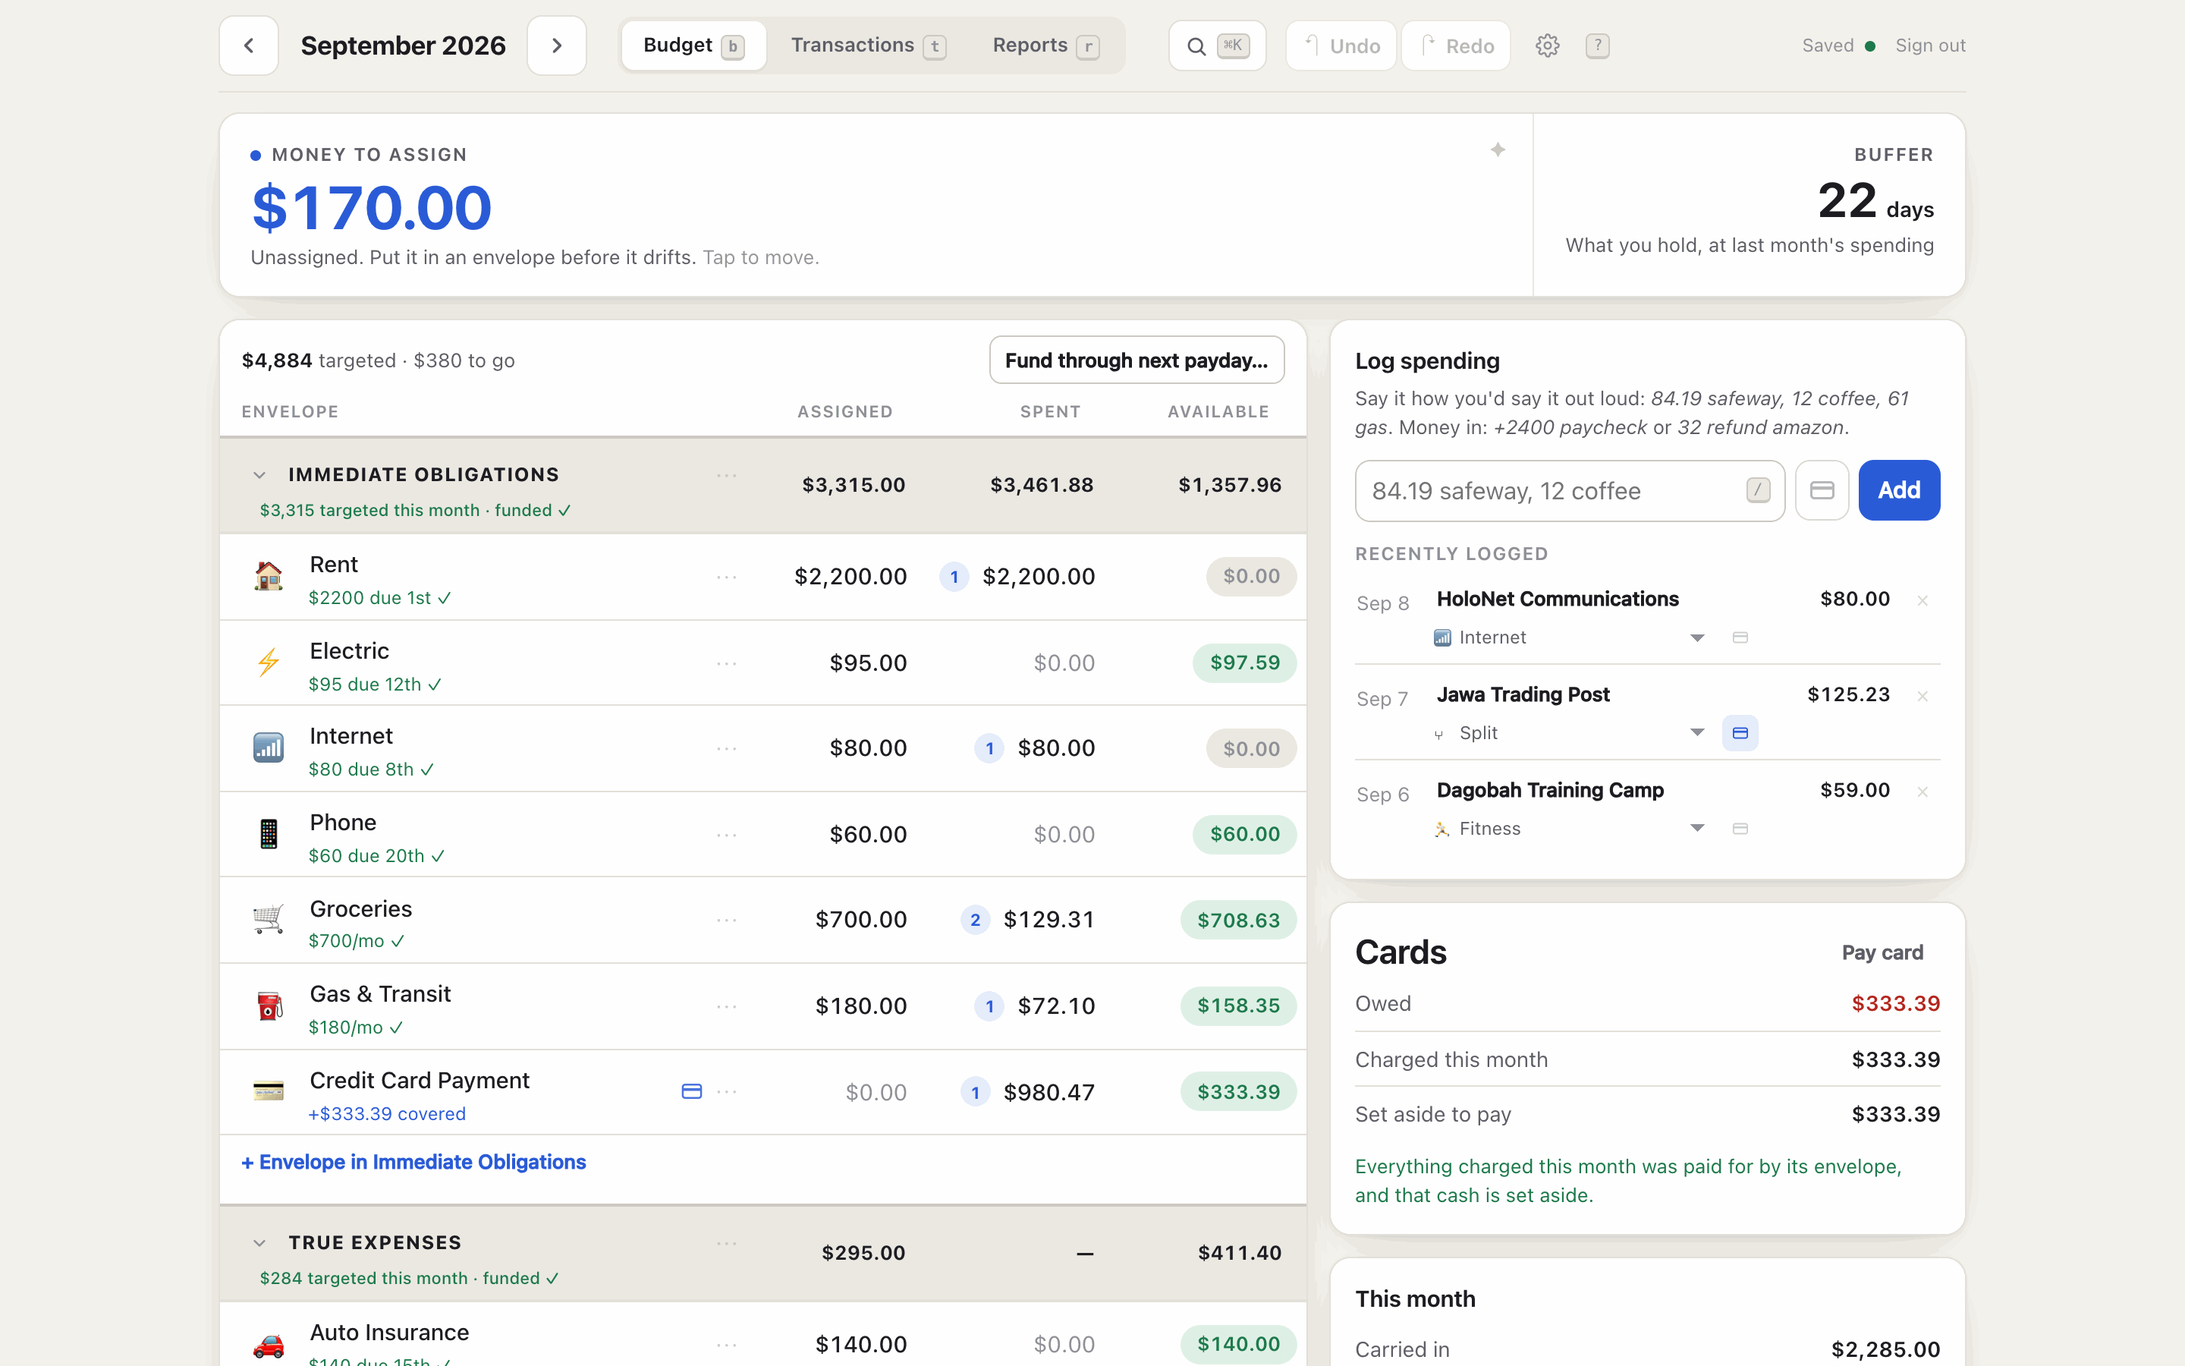Toggle card payment on HoloNet Communications entry

click(x=1740, y=637)
